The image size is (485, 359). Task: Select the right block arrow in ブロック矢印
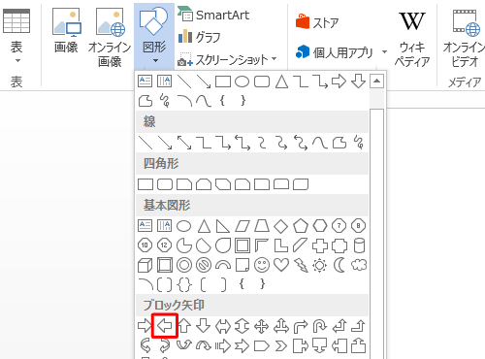pyautogui.click(x=145, y=326)
